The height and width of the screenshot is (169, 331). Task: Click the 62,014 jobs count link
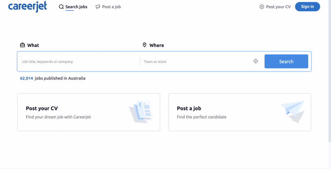click(26, 78)
